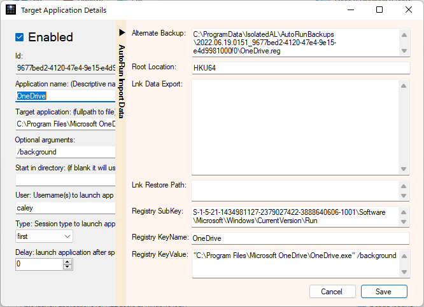This screenshot has height=307, width=424.
Task: Click the Save button
Action: (384, 292)
